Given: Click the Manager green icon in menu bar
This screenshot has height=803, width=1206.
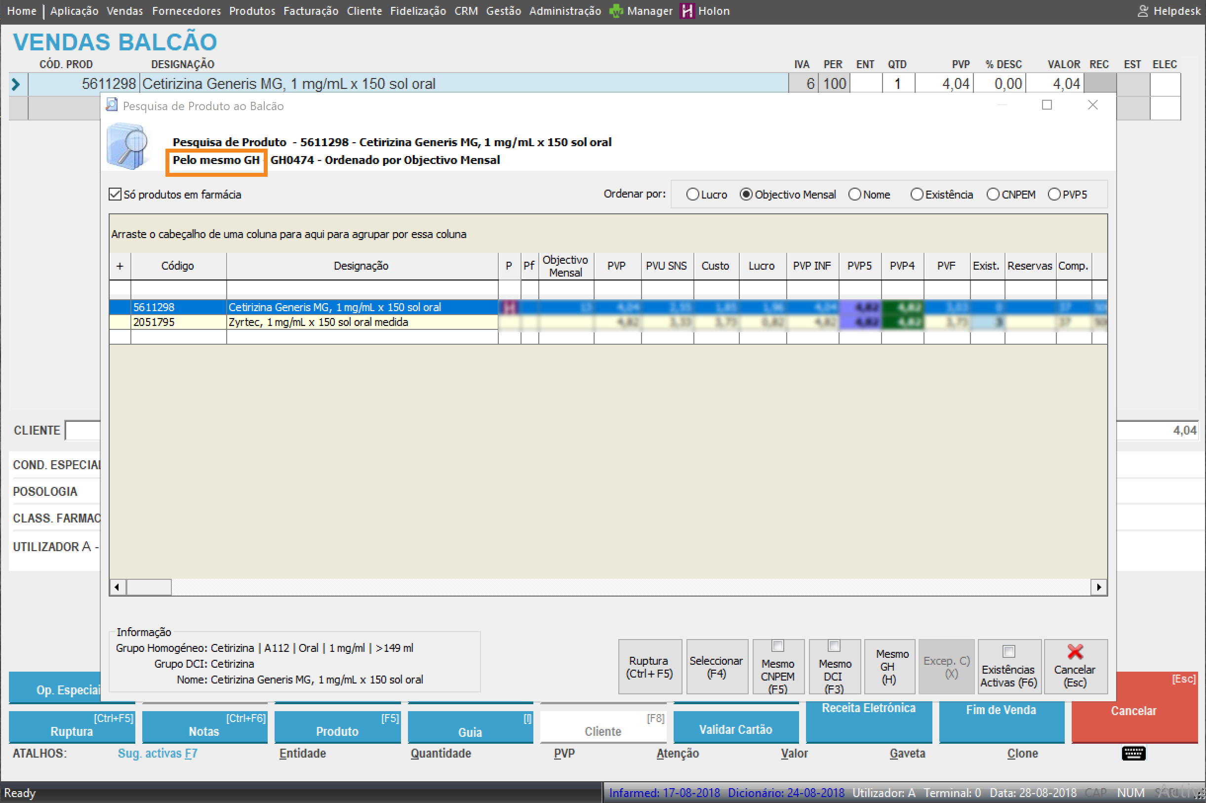Looking at the screenshot, I should [616, 11].
